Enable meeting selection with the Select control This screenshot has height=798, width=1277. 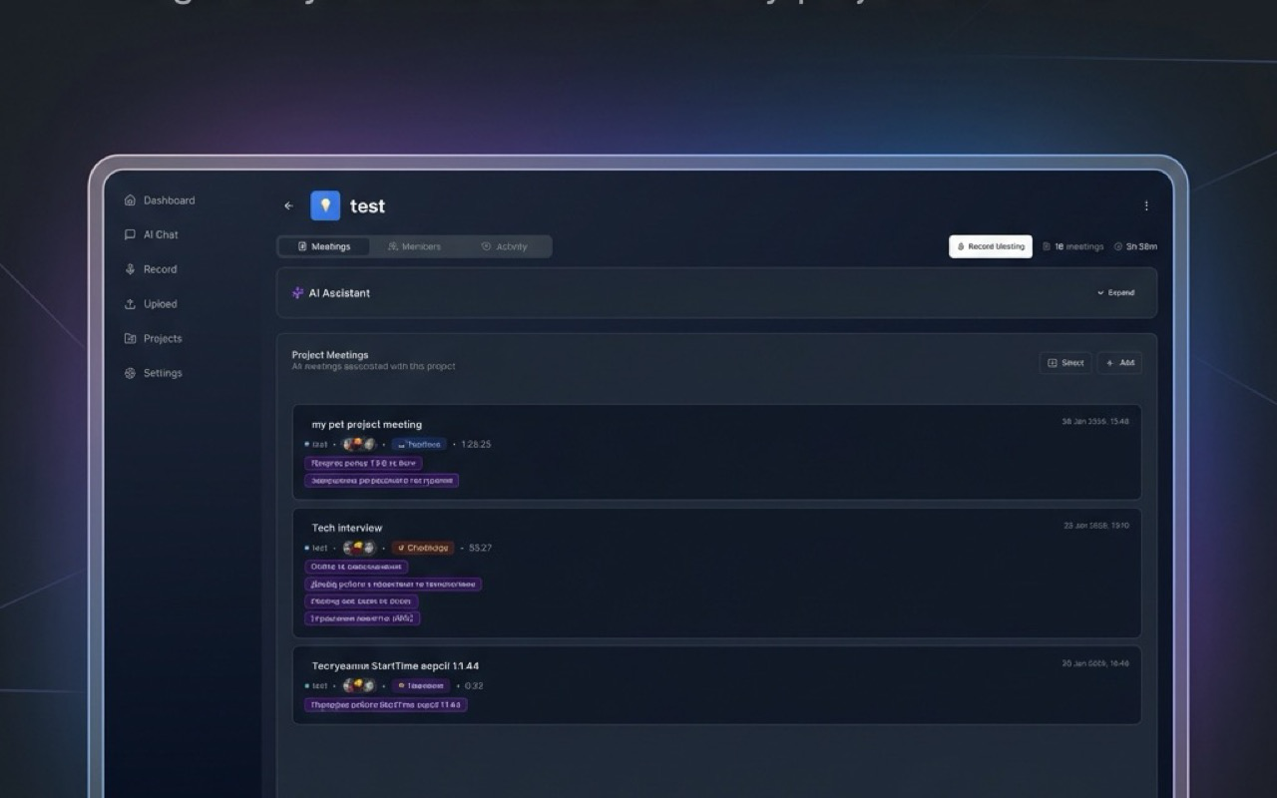[x=1065, y=362]
